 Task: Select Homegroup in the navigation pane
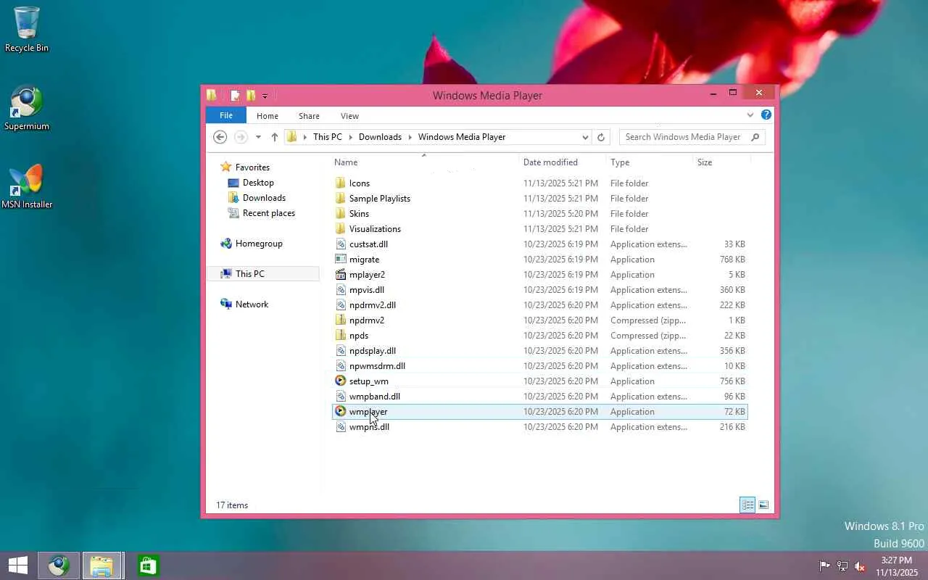[259, 244]
